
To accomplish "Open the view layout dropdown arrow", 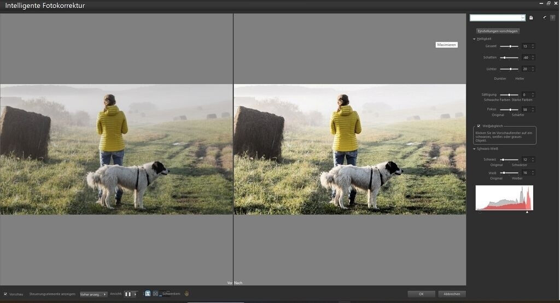I will [x=136, y=294].
